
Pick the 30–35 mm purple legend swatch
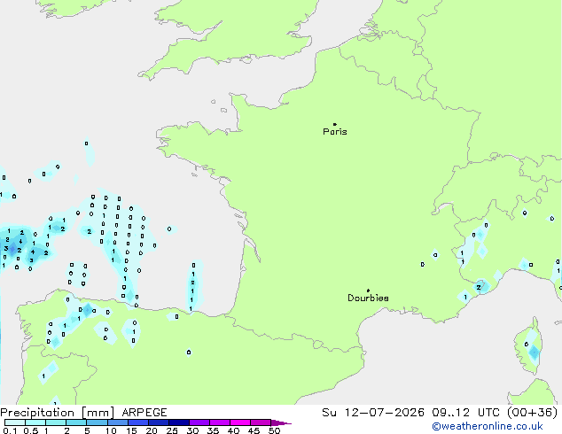coord(199,422)
